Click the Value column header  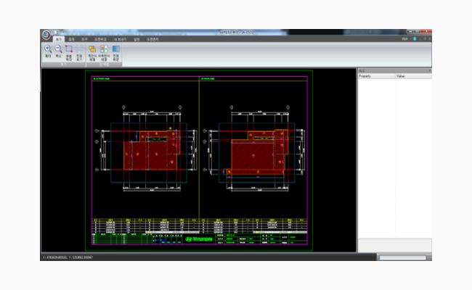tap(413, 76)
